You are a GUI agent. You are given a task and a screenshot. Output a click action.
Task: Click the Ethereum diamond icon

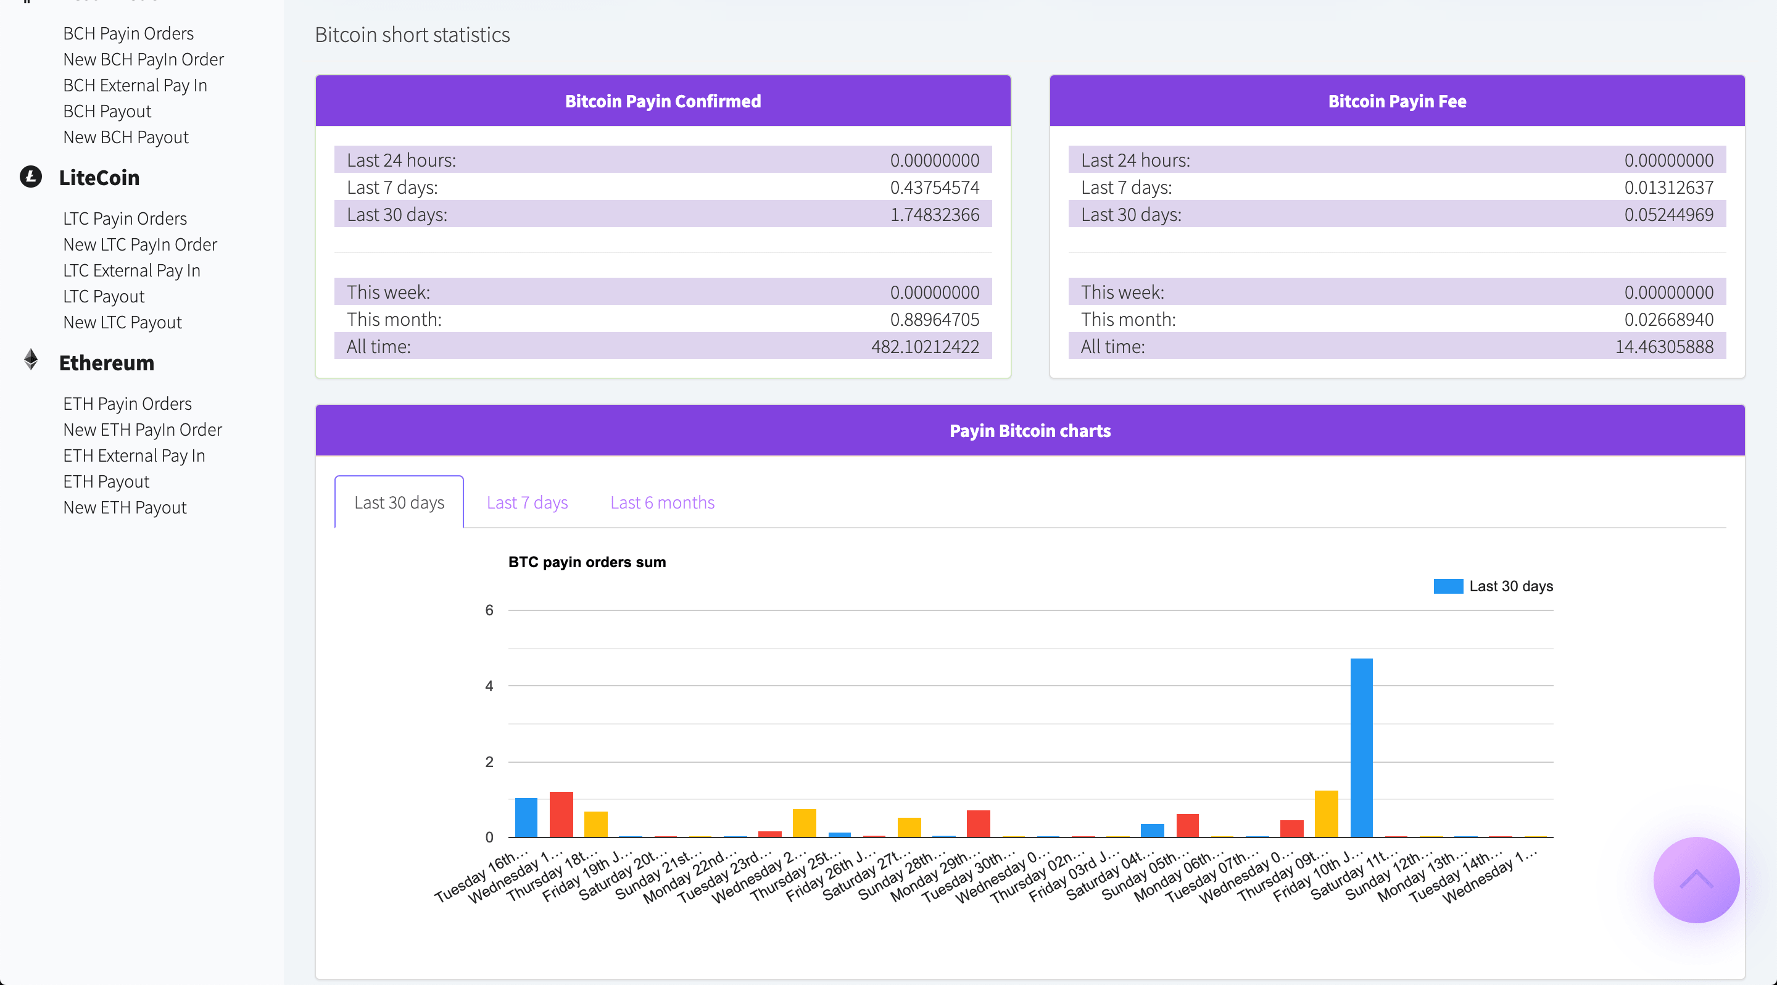[x=30, y=360]
